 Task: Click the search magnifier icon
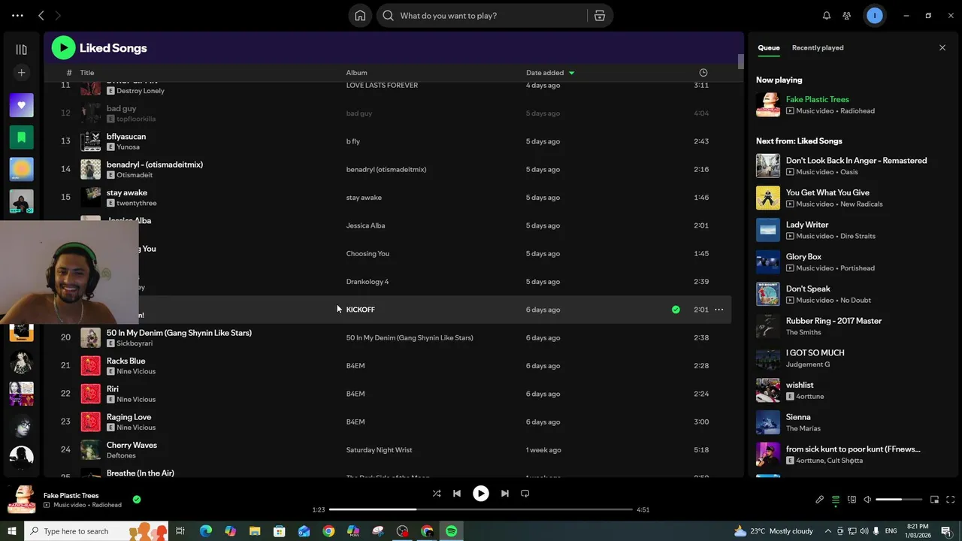[388, 15]
